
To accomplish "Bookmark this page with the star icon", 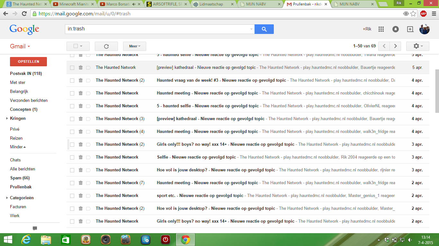I will click(x=414, y=14).
